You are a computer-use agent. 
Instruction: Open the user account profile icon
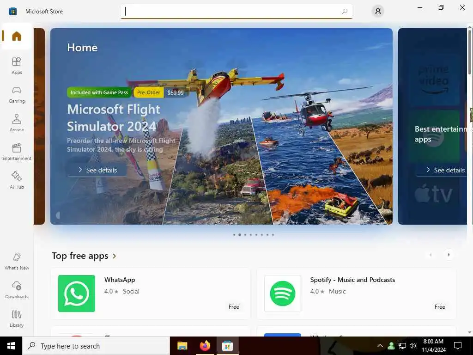pyautogui.click(x=378, y=12)
